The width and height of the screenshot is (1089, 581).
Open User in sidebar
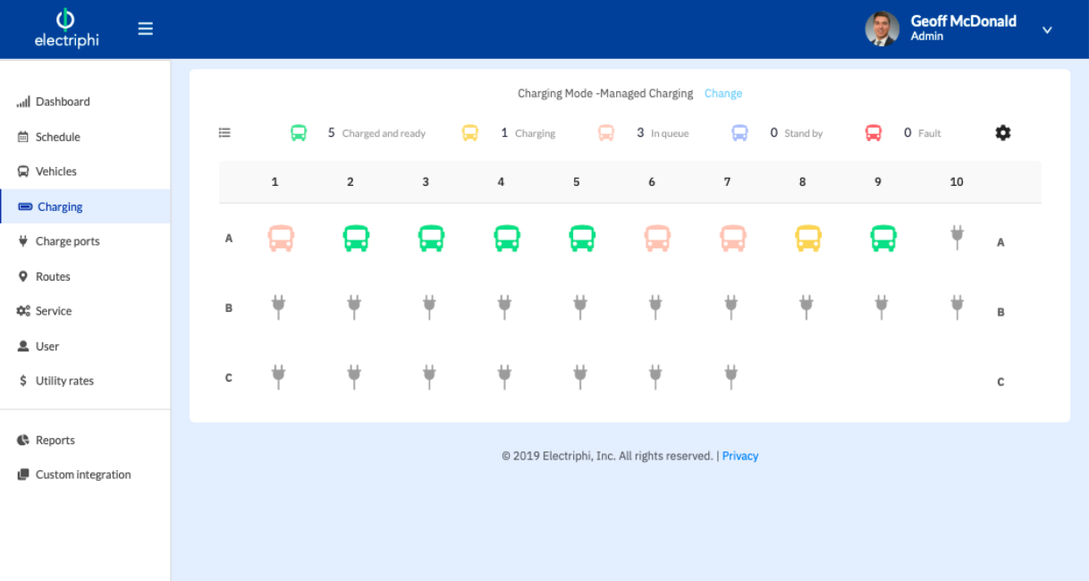coord(85,346)
